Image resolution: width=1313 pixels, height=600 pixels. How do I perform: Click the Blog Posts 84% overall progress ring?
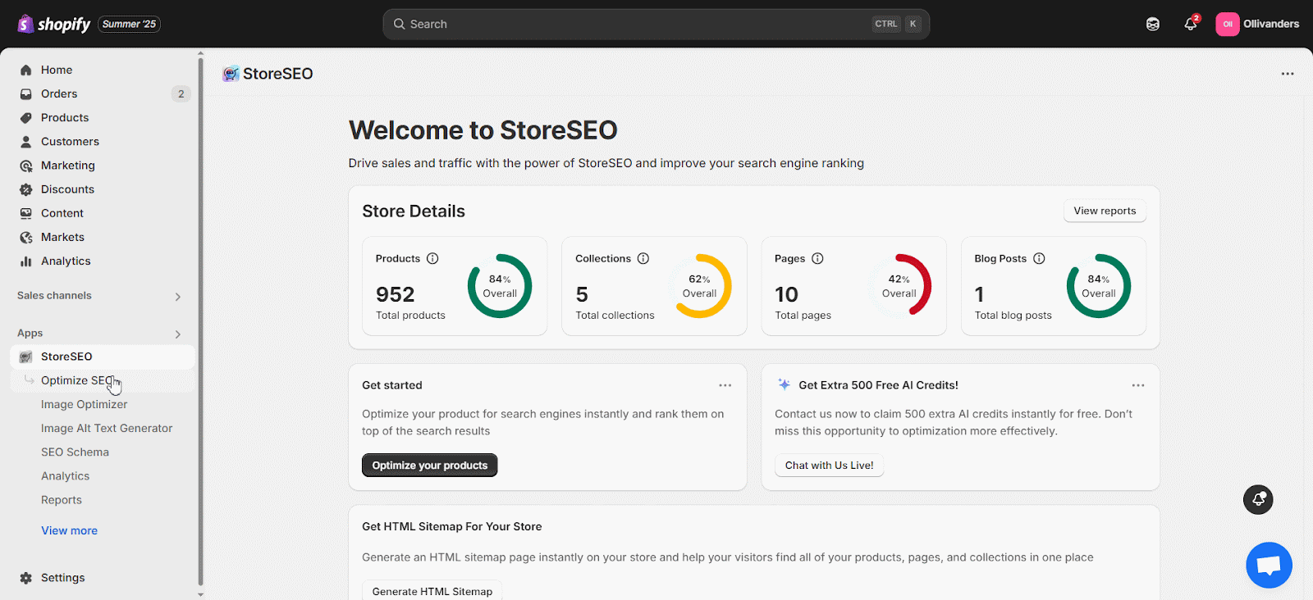coord(1099,286)
